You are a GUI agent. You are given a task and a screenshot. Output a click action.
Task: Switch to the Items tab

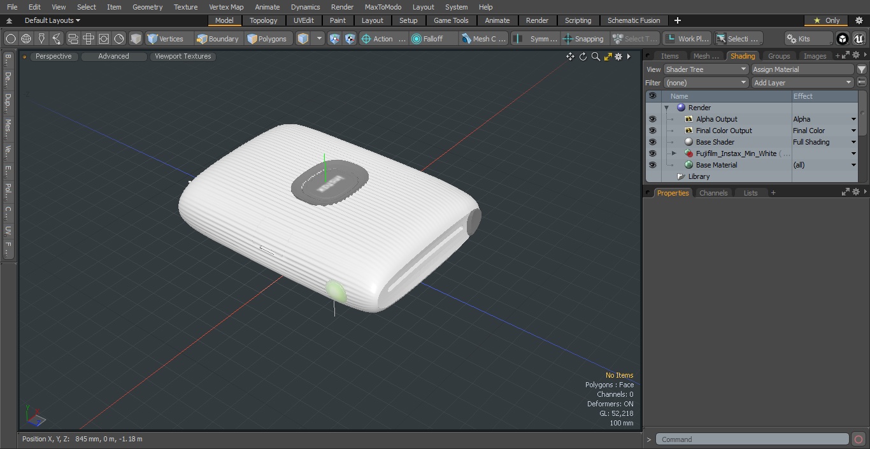[x=669, y=56]
